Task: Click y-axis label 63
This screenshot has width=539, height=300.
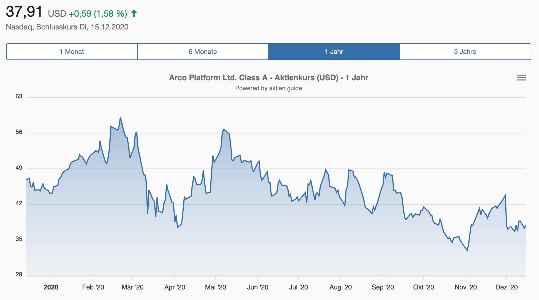Action: click(19, 96)
